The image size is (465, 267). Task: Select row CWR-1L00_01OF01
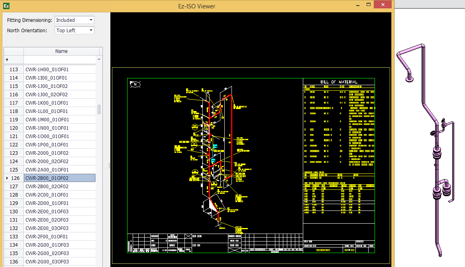pos(60,111)
